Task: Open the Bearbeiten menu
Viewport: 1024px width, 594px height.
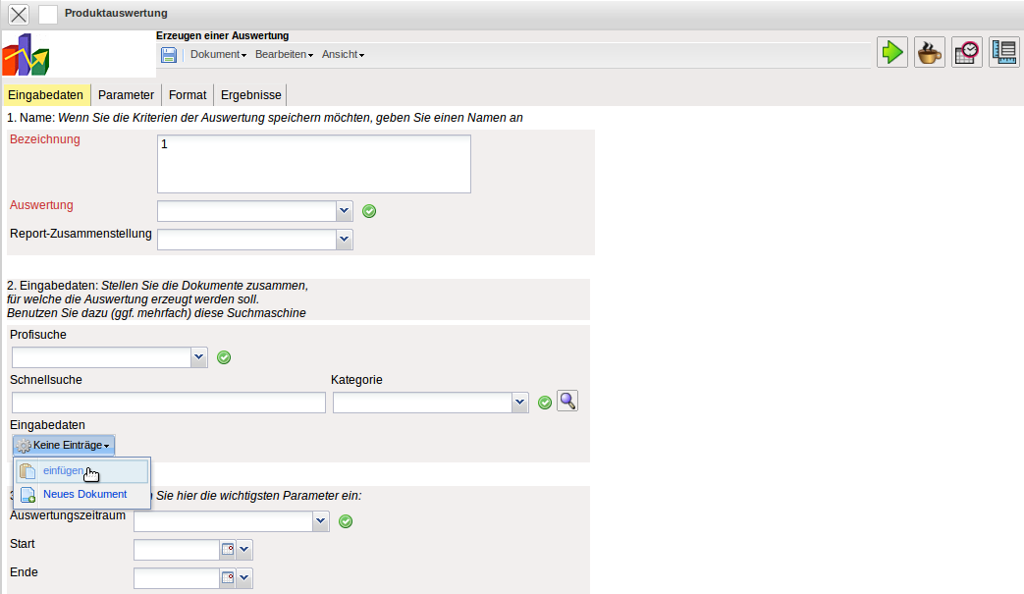Action: click(284, 55)
